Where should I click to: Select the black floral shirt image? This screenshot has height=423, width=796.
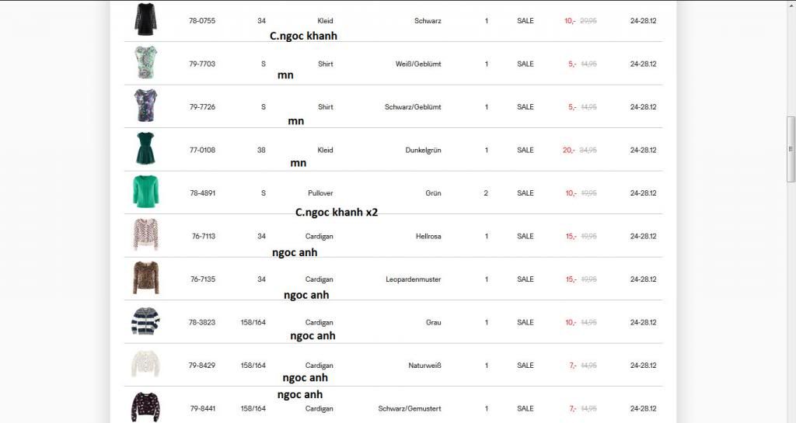coord(145,106)
